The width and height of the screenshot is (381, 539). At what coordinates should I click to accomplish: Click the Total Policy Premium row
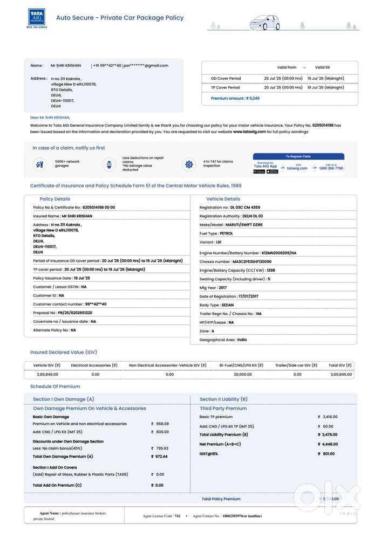[221, 499]
